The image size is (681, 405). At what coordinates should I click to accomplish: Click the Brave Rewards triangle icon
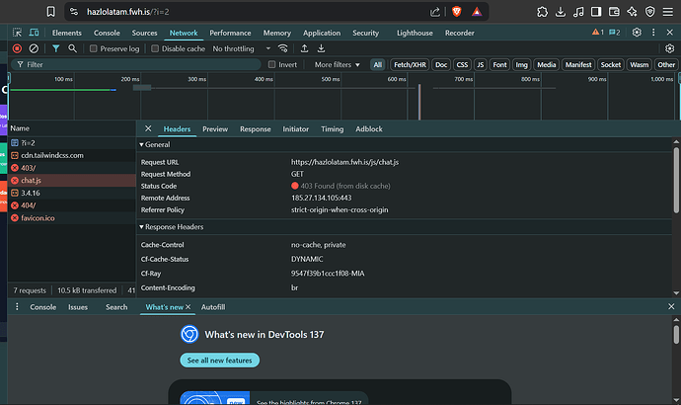tap(477, 12)
